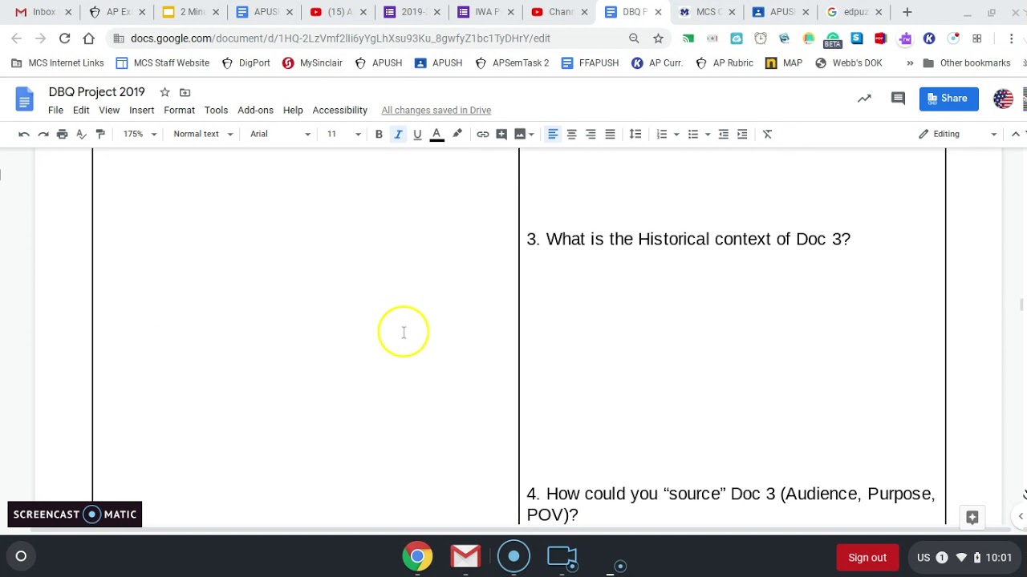Expand numbered list options arrow
The image size is (1027, 577).
point(676,134)
